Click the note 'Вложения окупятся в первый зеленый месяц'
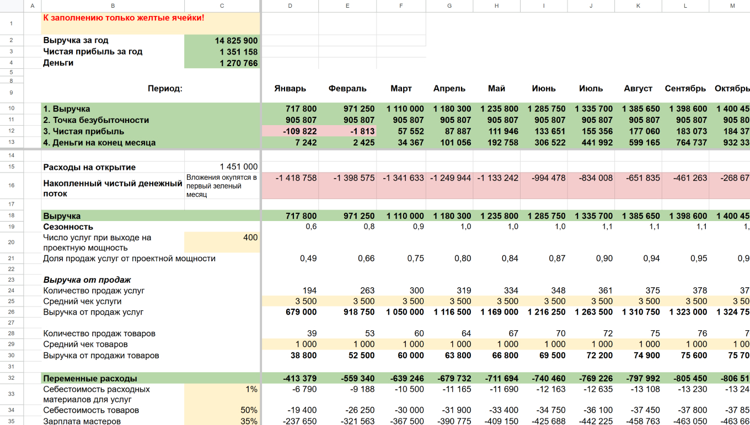This screenshot has width=750, height=425. click(x=222, y=186)
